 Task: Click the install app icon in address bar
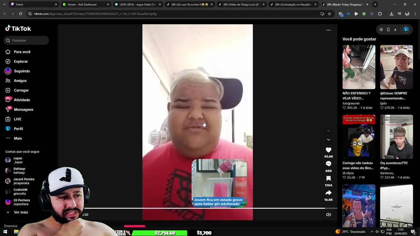[322, 14]
